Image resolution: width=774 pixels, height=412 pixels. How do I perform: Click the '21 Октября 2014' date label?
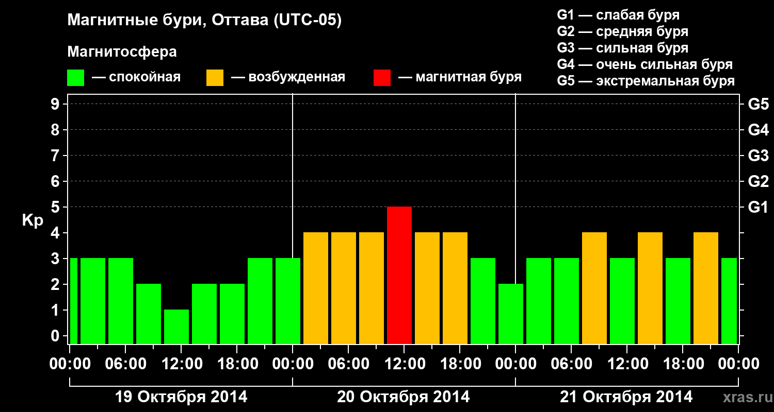click(626, 397)
